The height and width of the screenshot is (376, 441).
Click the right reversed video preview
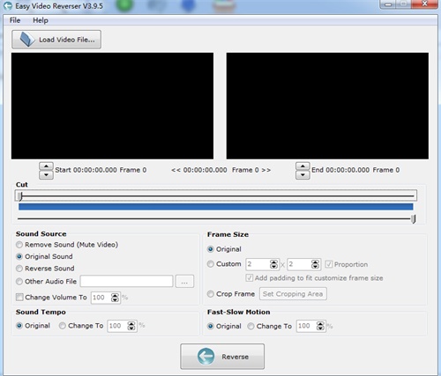327,106
